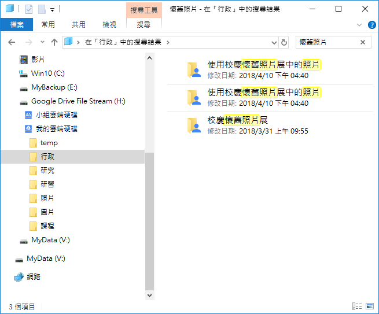Select the 行政 folder
The image size is (379, 314).
[x=72, y=157]
